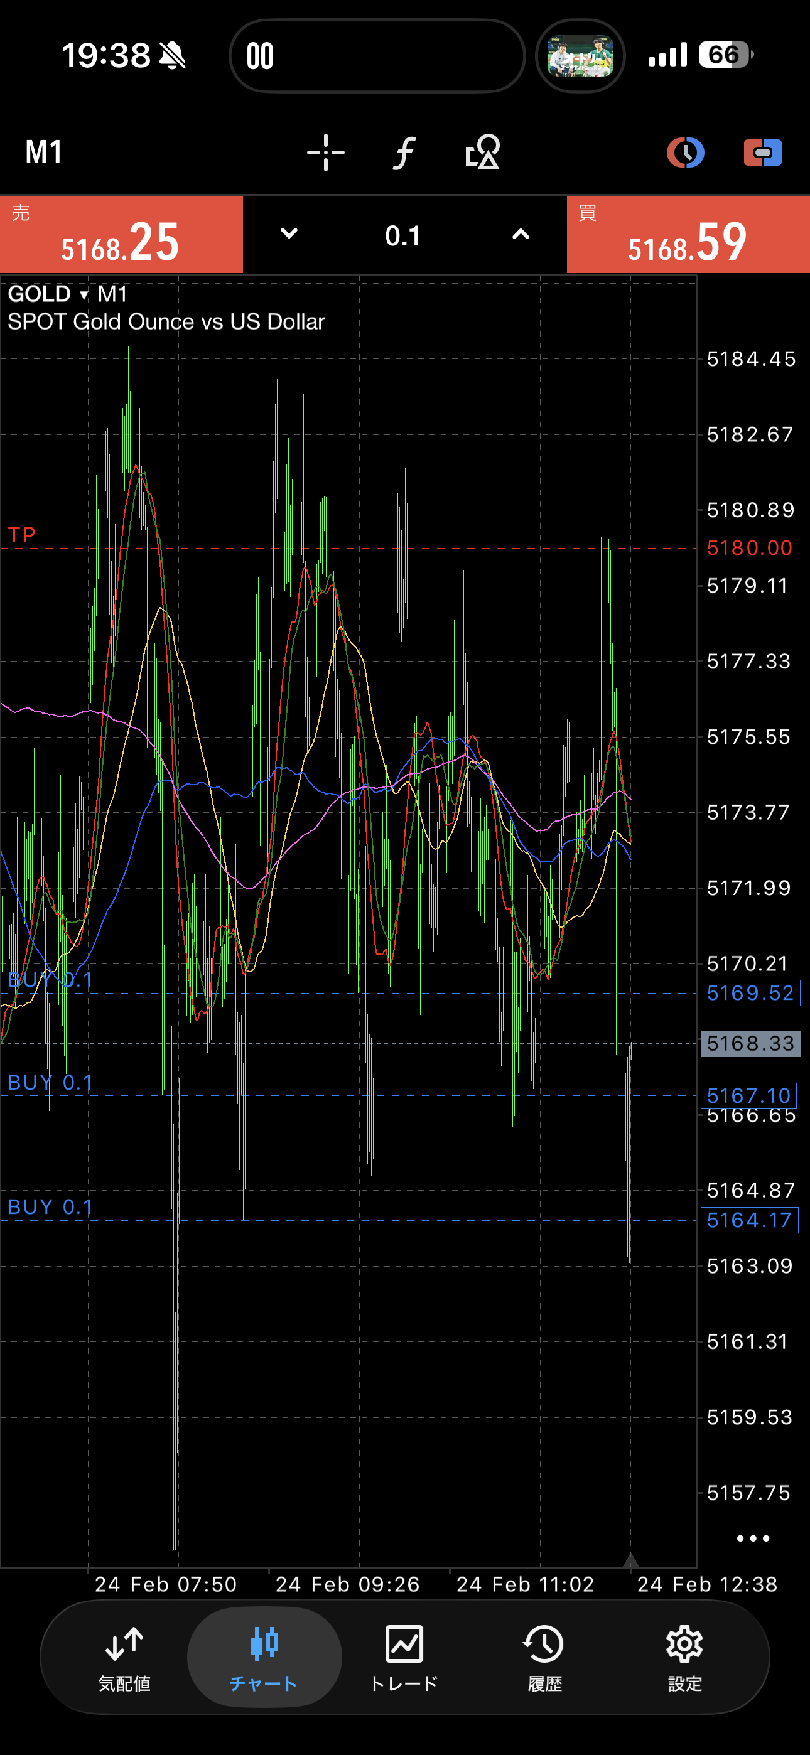Open the drawing objects shapes tool
This screenshot has width=810, height=1755.
482,152
